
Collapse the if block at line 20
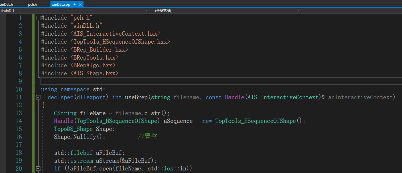point(38,168)
